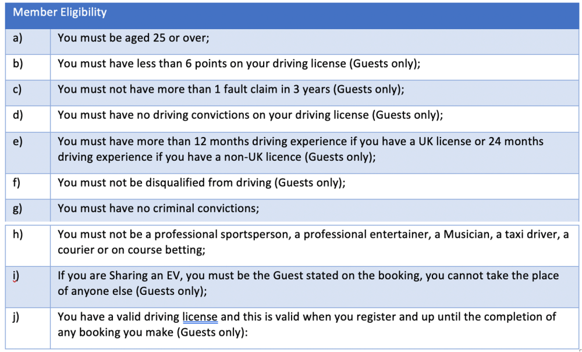
Task: Click row label e)
Action: (17, 141)
